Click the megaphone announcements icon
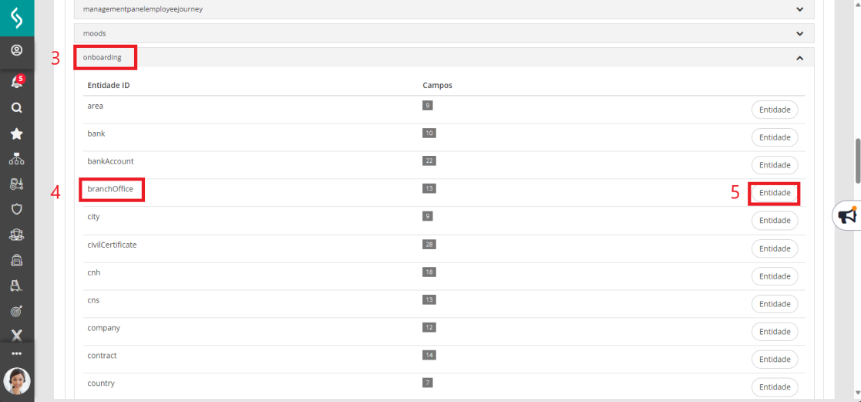This screenshot has height=402, width=861. (x=847, y=215)
